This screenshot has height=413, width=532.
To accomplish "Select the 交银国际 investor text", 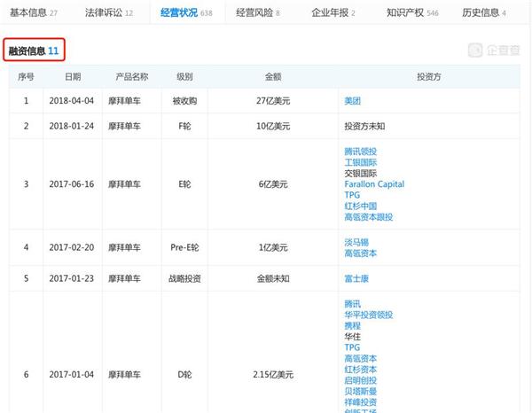I will [360, 174].
